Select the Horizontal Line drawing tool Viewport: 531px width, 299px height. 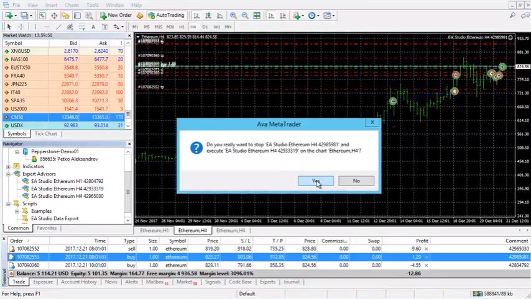coord(47,27)
